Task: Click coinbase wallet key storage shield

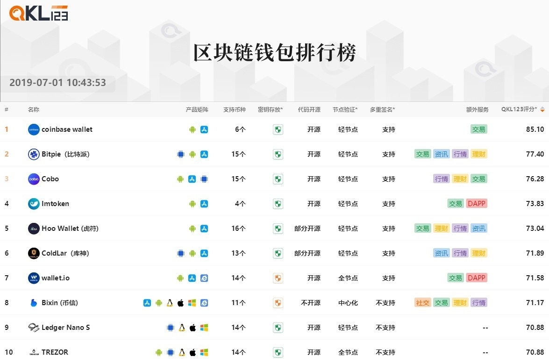Action: [278, 129]
